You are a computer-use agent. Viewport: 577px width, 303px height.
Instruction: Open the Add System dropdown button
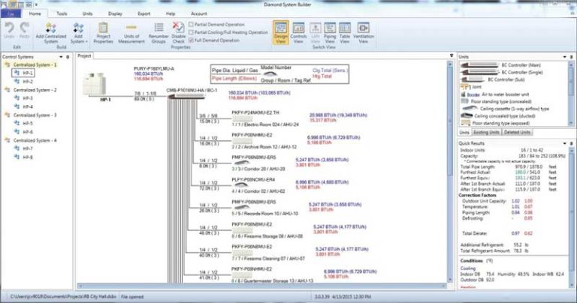[78, 33]
